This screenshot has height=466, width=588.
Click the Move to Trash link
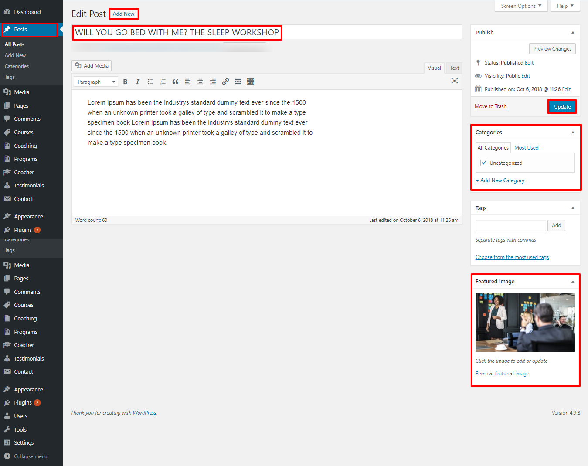coord(490,106)
